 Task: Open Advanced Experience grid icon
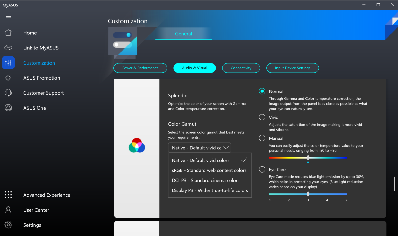coord(8,195)
